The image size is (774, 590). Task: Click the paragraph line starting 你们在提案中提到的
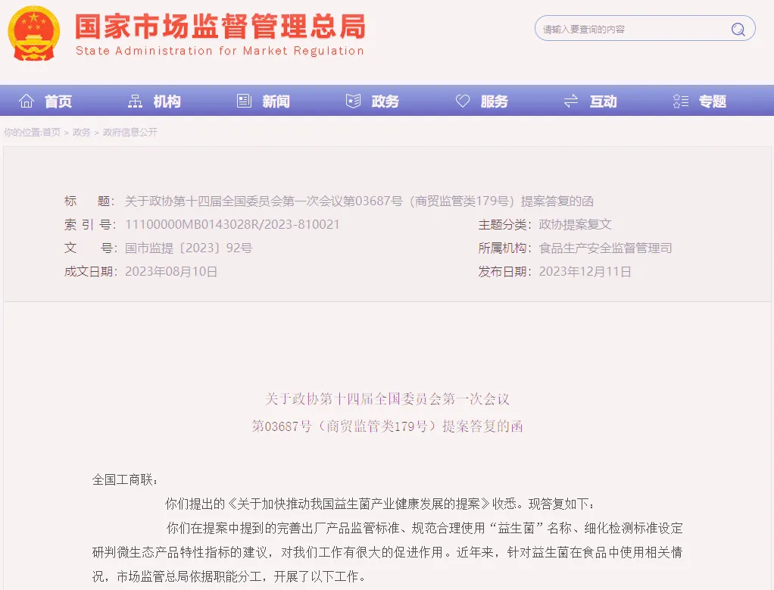click(425, 528)
